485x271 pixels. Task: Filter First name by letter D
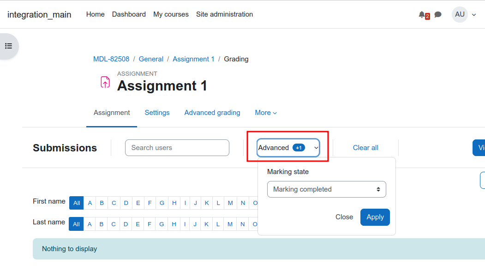point(126,203)
